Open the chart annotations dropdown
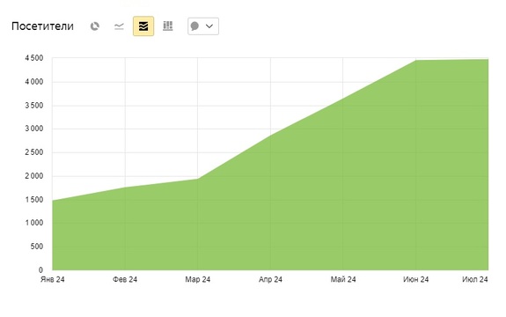Viewport: 506px width, 317px height. tap(203, 26)
